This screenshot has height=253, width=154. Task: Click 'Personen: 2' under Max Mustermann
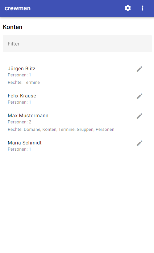(19, 122)
